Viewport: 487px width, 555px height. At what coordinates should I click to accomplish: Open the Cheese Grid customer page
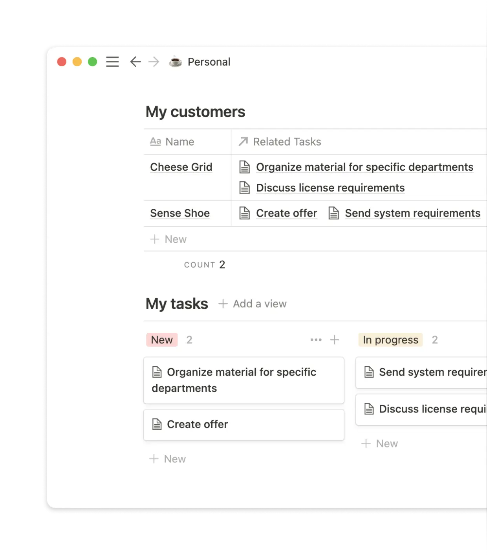(181, 167)
